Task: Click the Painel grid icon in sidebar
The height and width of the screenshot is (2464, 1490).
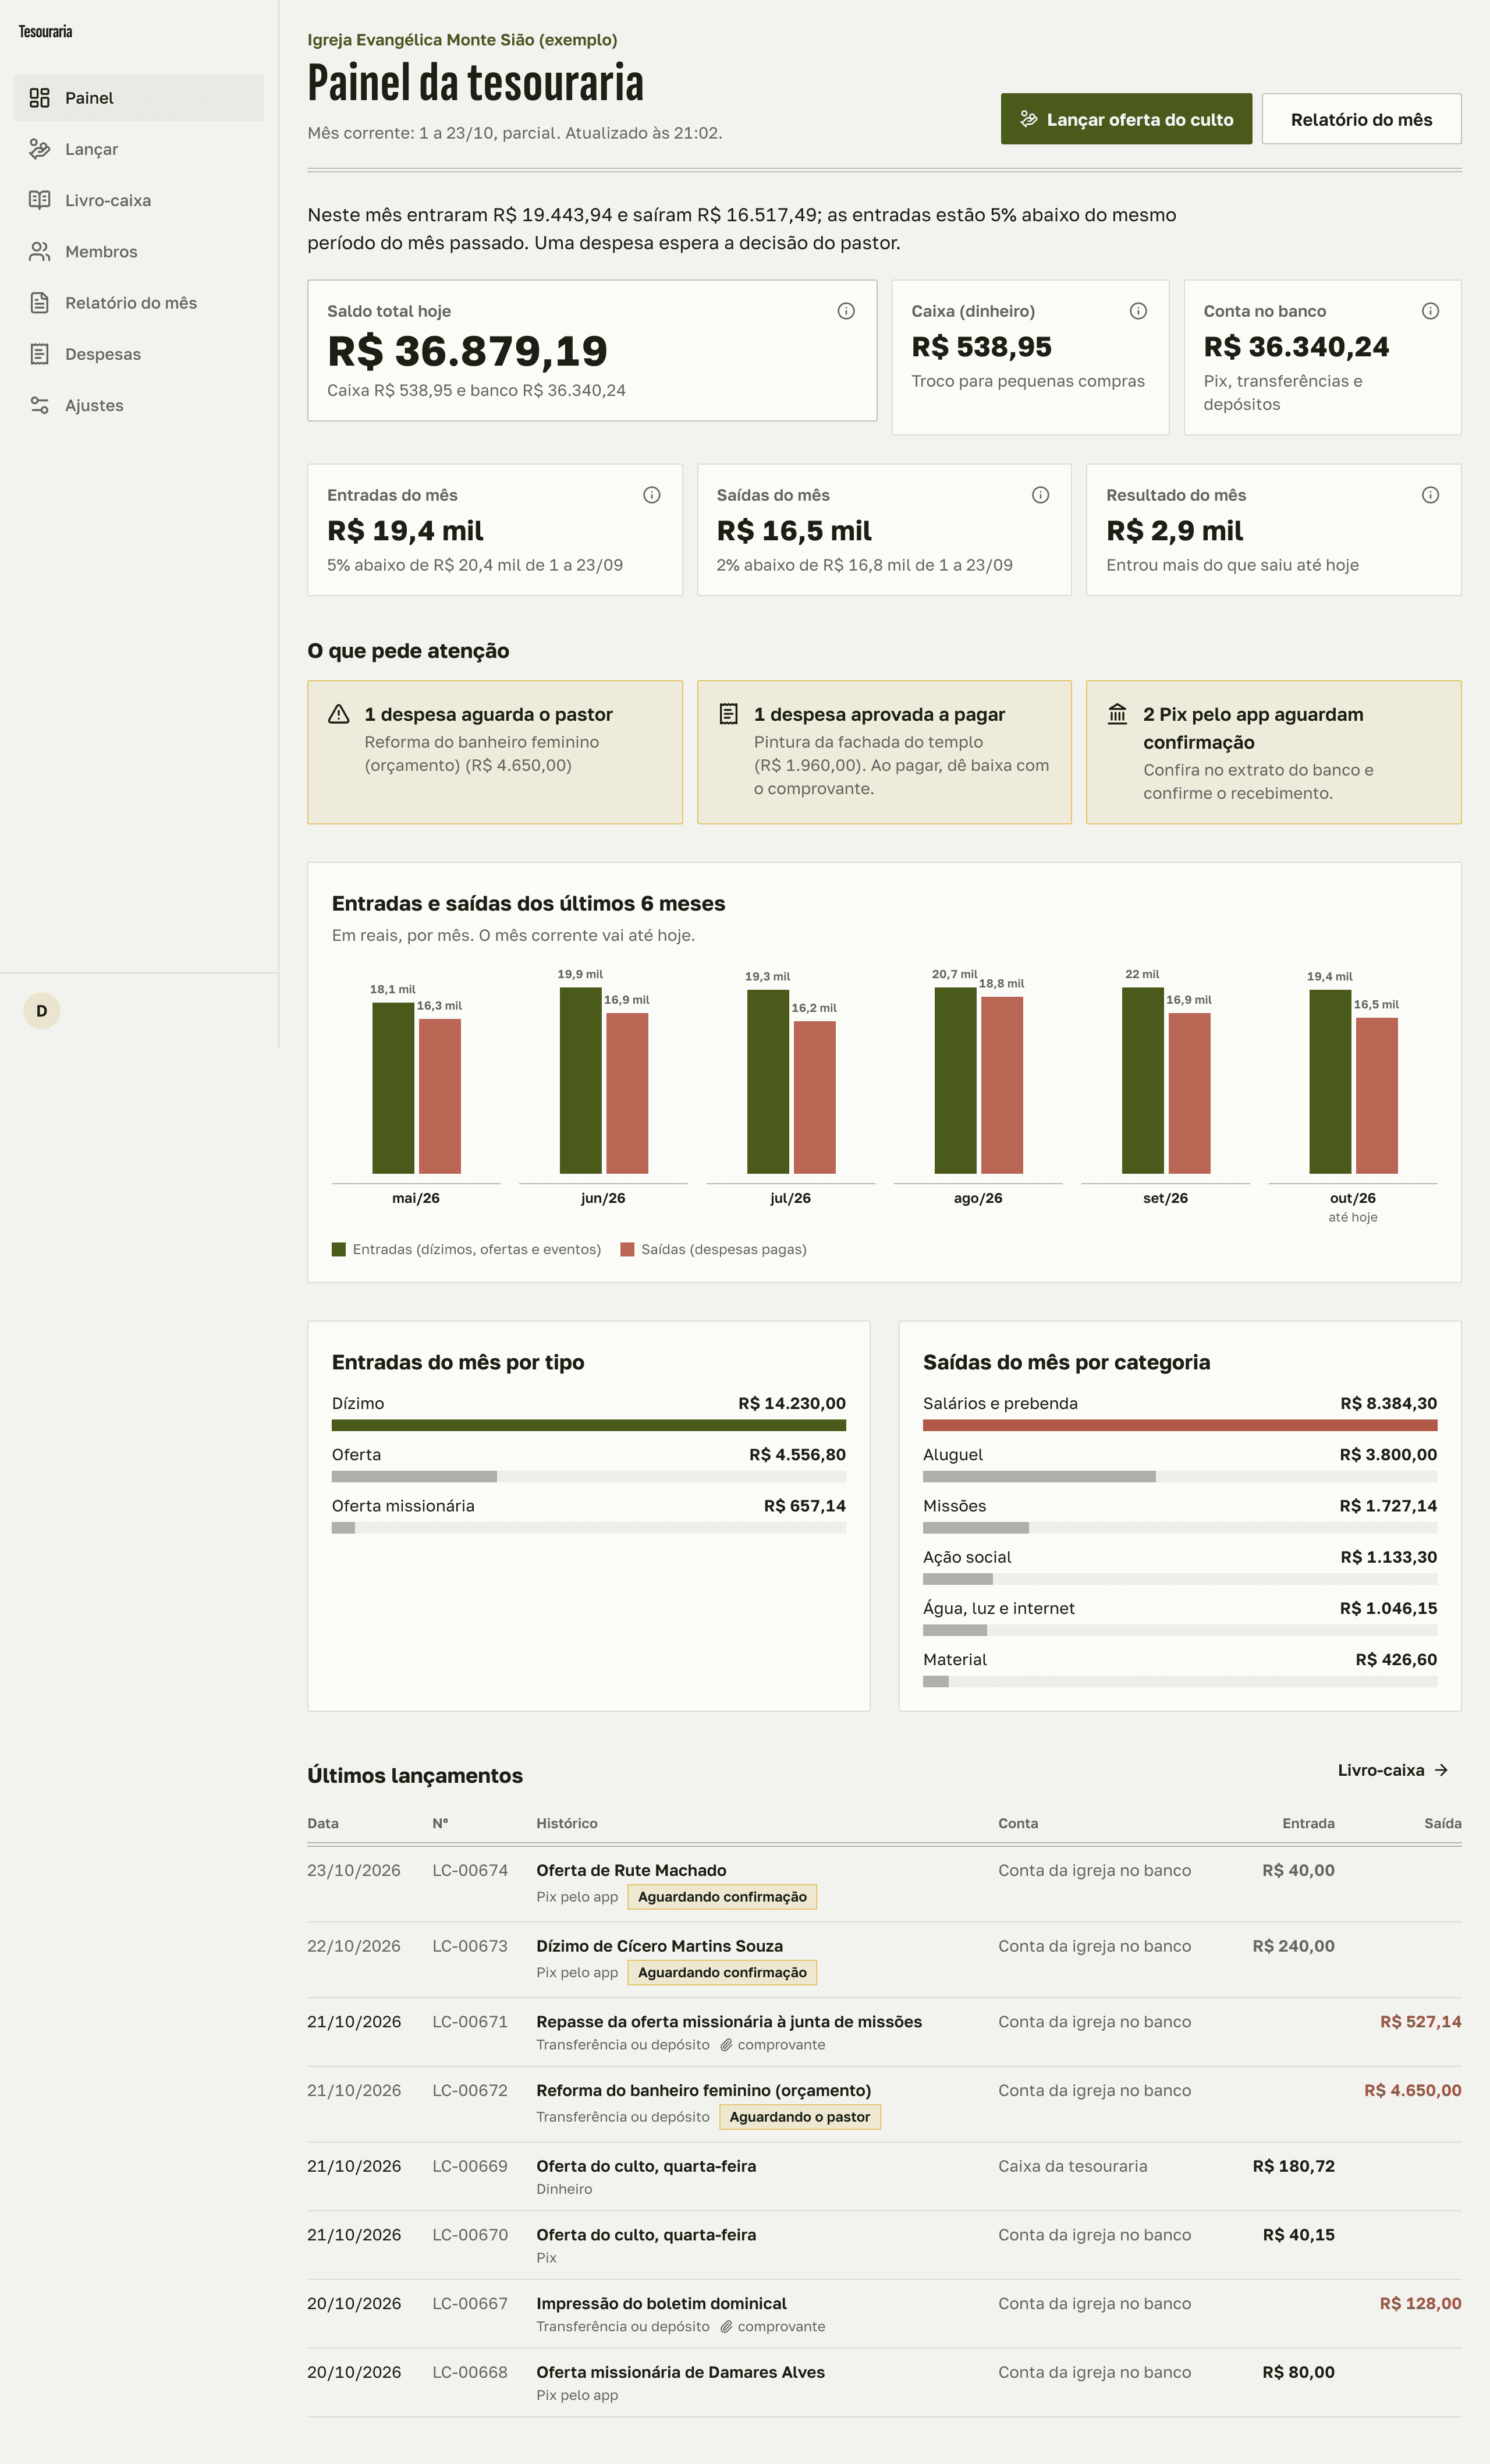Action: (39, 98)
